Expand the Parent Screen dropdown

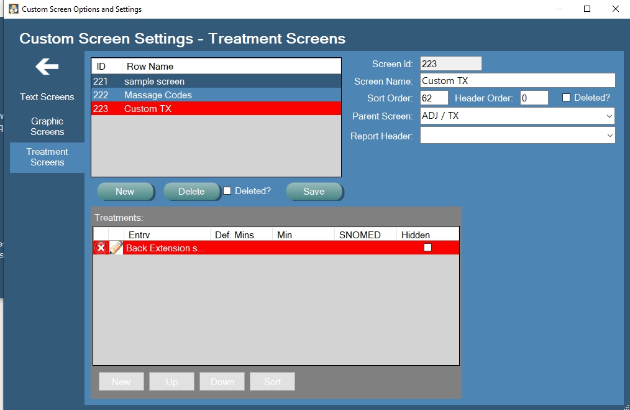[x=608, y=116]
